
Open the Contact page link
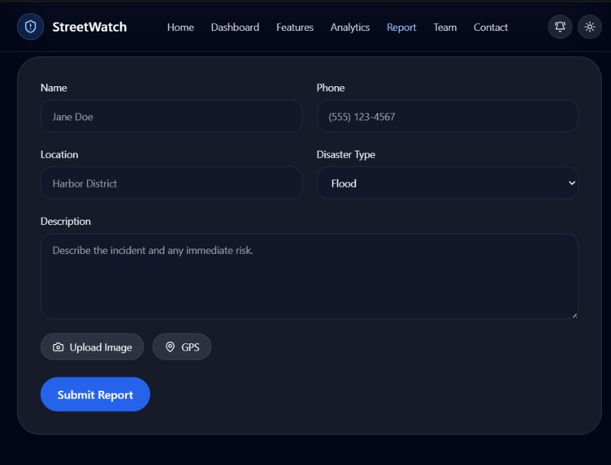tap(491, 28)
